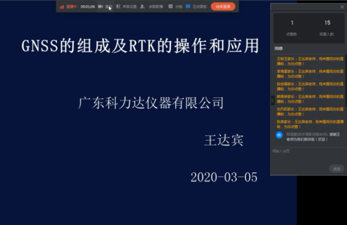
Task: Click the live signal bars icon
Action: (62, 7)
